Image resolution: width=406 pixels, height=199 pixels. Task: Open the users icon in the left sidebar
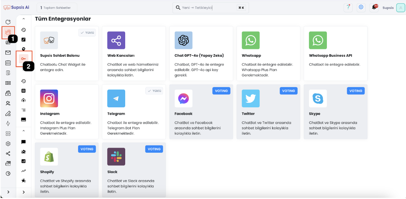pyautogui.click(x=8, y=103)
